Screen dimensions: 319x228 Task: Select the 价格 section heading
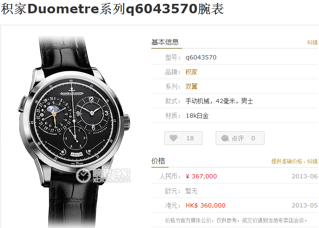pos(158,161)
